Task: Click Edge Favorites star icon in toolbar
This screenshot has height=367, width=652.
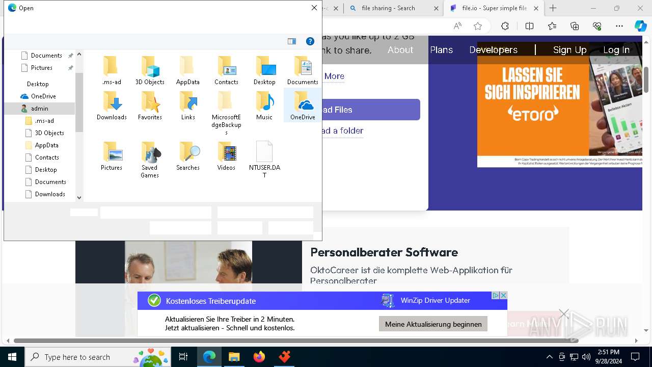Action: click(x=477, y=26)
